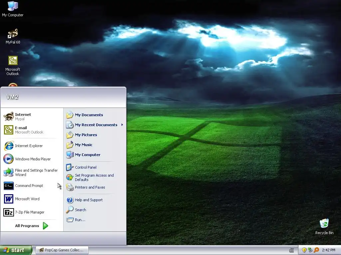
Task: Click the yellow security shield tray icon
Action: coord(304,250)
